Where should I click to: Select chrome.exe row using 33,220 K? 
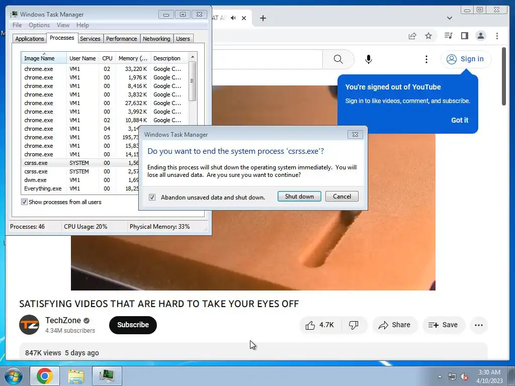tap(105, 69)
